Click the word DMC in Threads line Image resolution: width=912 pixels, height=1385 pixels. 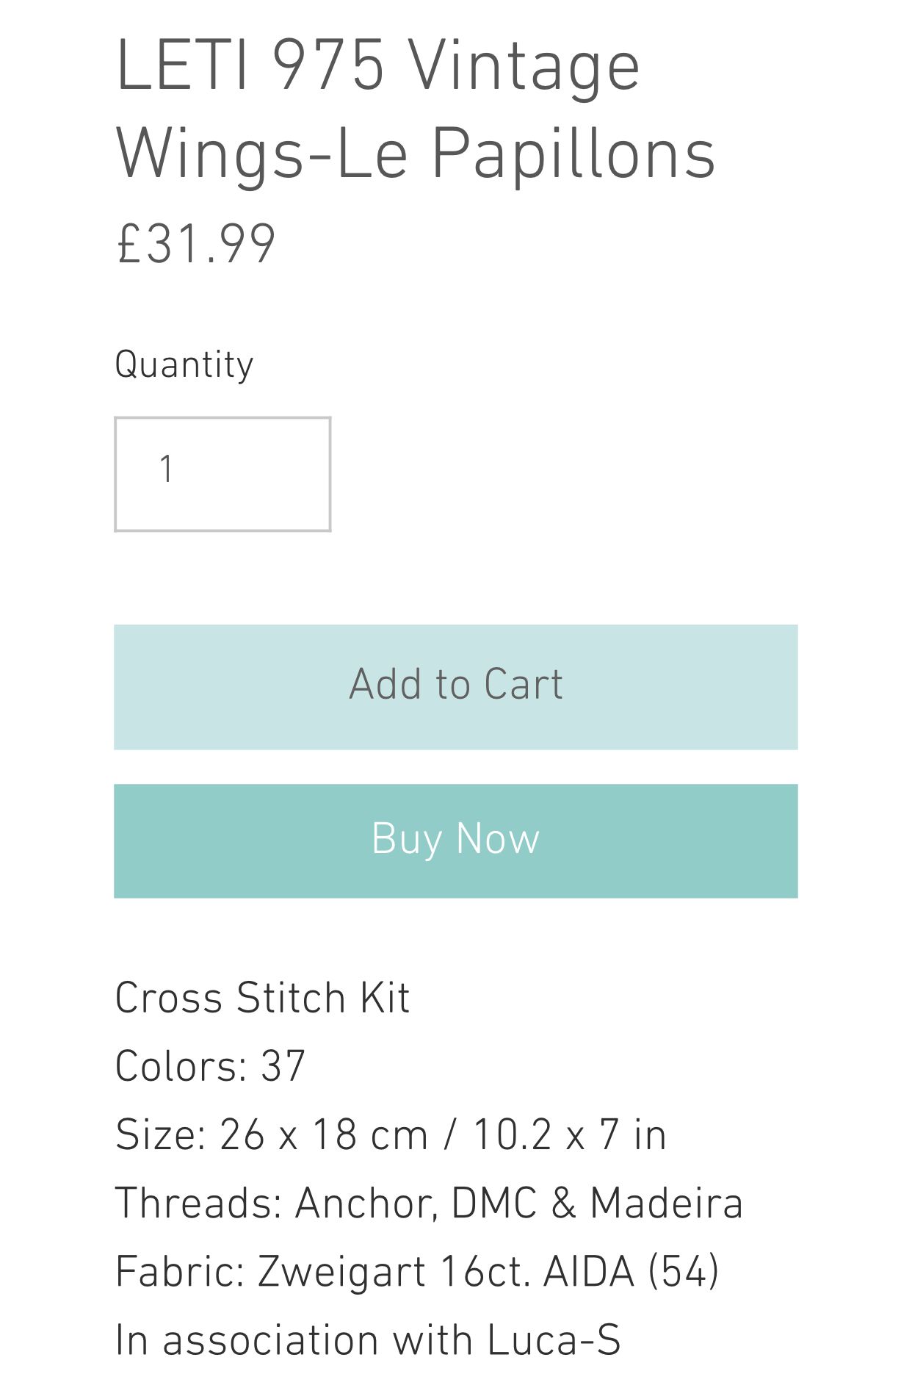[493, 1204]
